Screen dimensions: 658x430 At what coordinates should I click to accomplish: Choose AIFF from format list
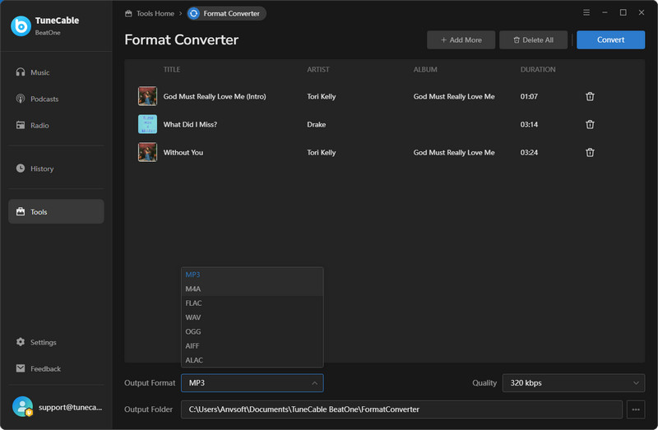pos(252,346)
